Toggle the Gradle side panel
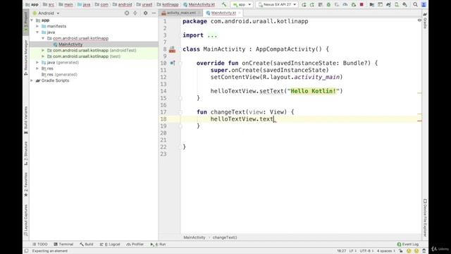 (x=425, y=20)
